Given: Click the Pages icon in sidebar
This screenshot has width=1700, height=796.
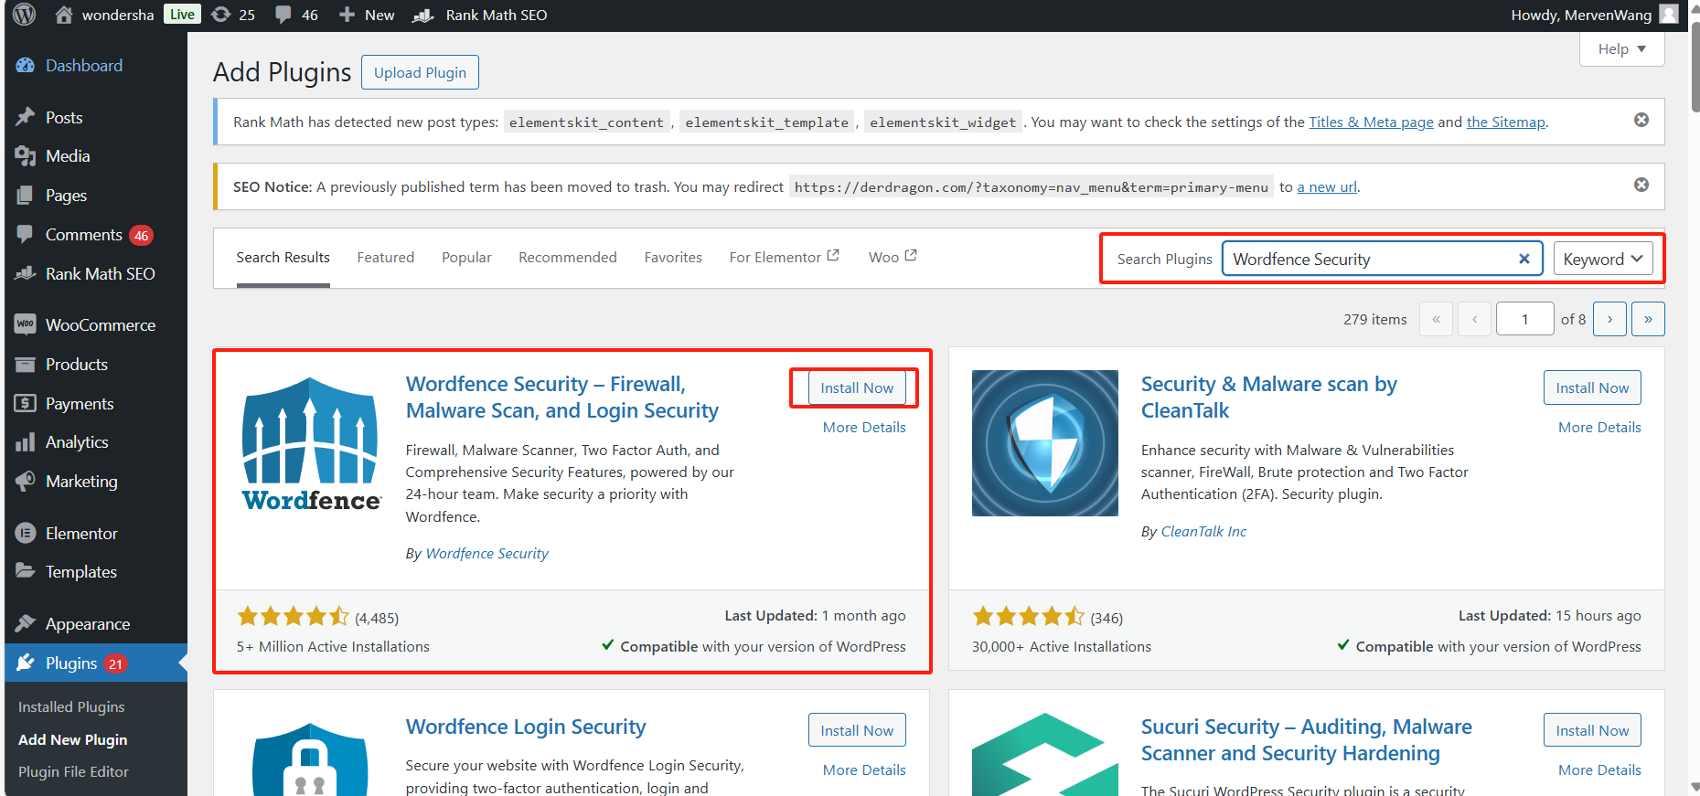Looking at the screenshot, I should coord(26,196).
